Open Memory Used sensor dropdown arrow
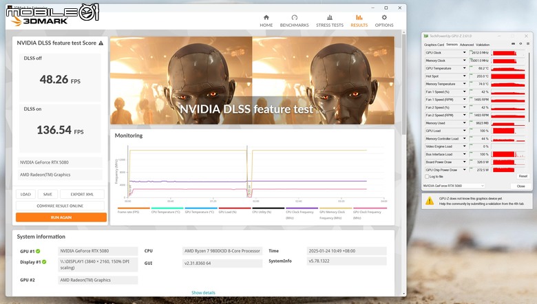The image size is (537, 304). 465,122
